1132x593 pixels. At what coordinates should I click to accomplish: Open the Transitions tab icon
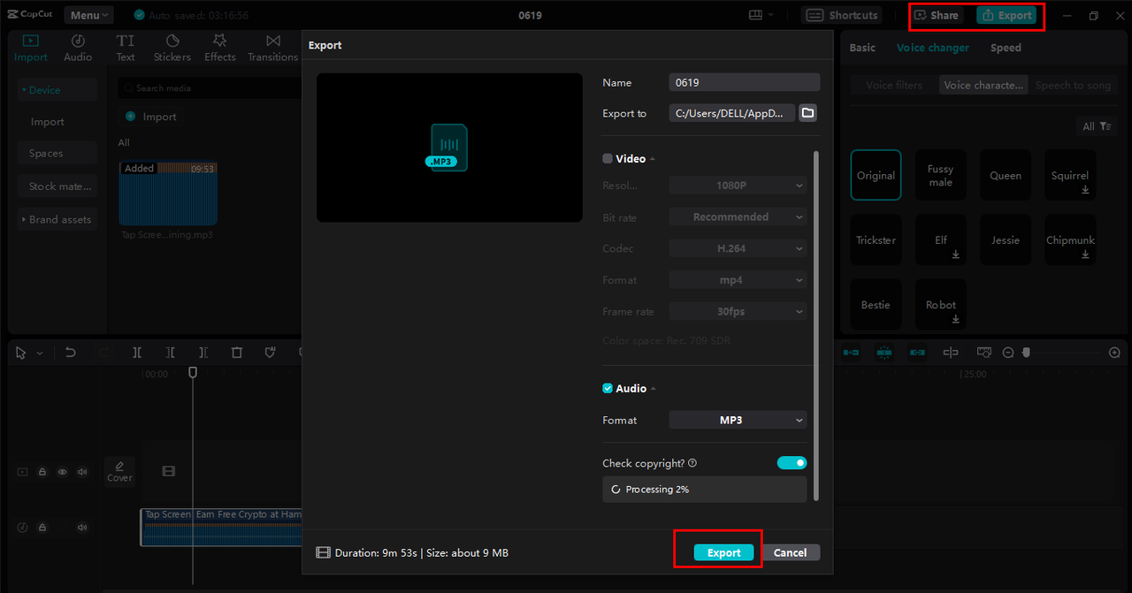[273, 41]
